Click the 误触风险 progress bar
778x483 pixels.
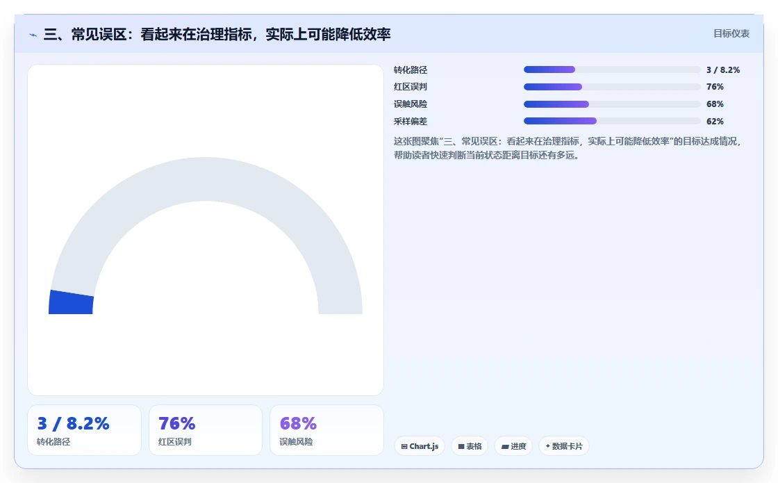coord(612,104)
